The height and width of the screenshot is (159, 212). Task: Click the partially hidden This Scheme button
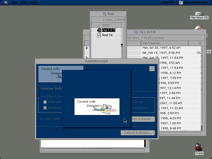143,119
